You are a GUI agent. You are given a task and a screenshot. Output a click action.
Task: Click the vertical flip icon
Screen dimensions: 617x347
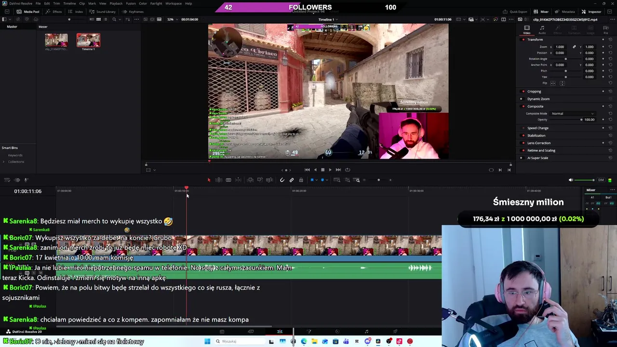(562, 83)
